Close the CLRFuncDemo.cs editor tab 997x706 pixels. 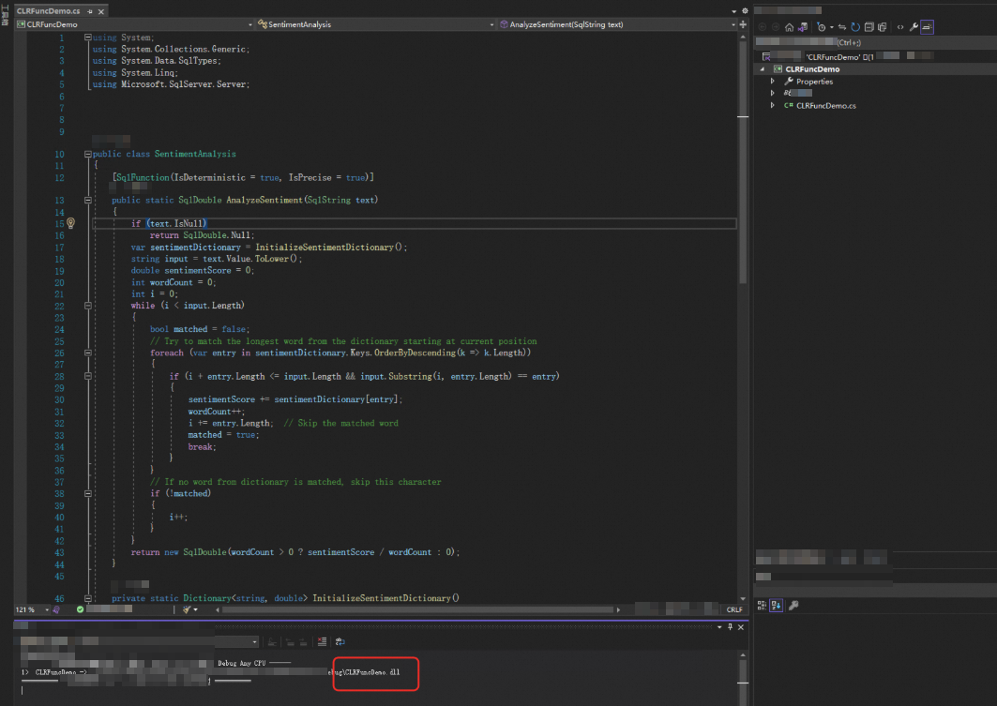coord(101,11)
